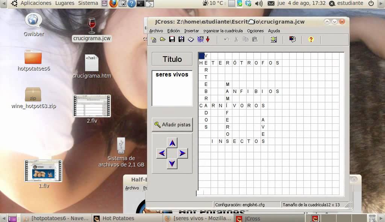Open the output configuration icon
Screen dimensions: 385x222
[292, 39]
